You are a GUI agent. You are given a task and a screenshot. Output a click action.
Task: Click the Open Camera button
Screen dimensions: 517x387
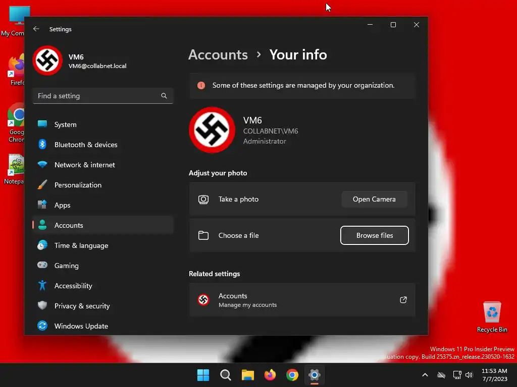374,199
